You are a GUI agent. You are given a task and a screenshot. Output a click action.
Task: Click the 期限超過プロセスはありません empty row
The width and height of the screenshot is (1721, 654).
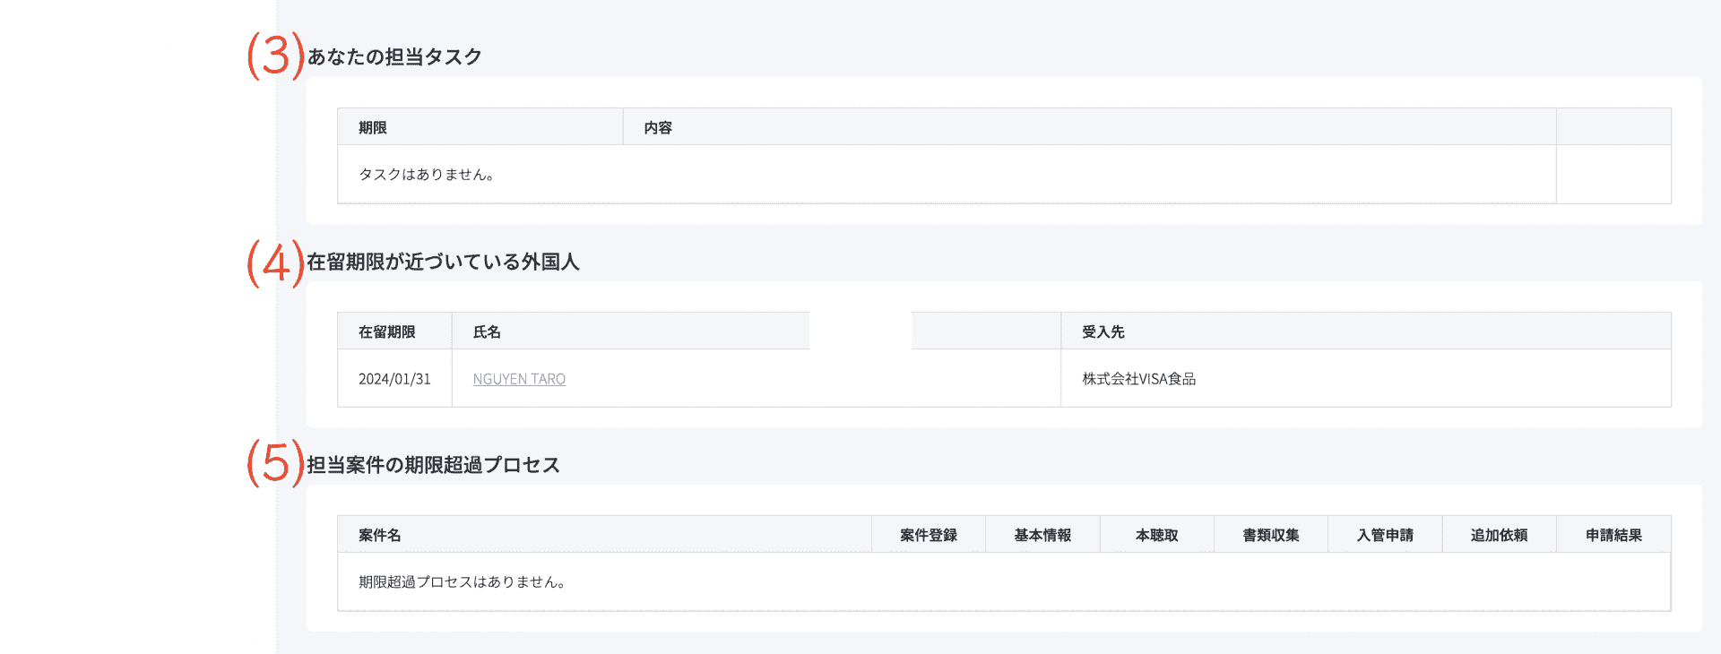coord(462,582)
